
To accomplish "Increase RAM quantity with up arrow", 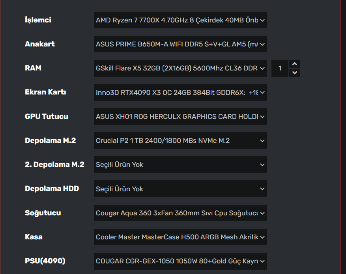I will 295,64.
